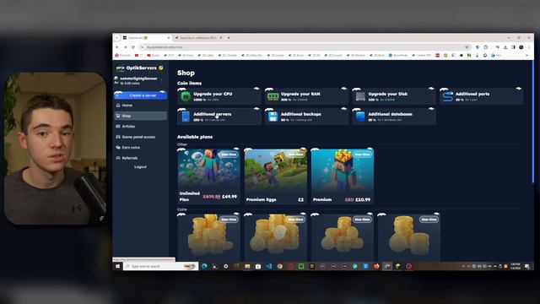The image size is (540, 304).
Task: Close the OptikServers browser tab
Action: pyautogui.click(x=169, y=37)
